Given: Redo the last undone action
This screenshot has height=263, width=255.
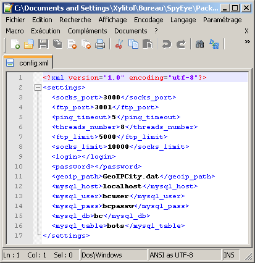Looking at the screenshot, I should click(181, 44).
